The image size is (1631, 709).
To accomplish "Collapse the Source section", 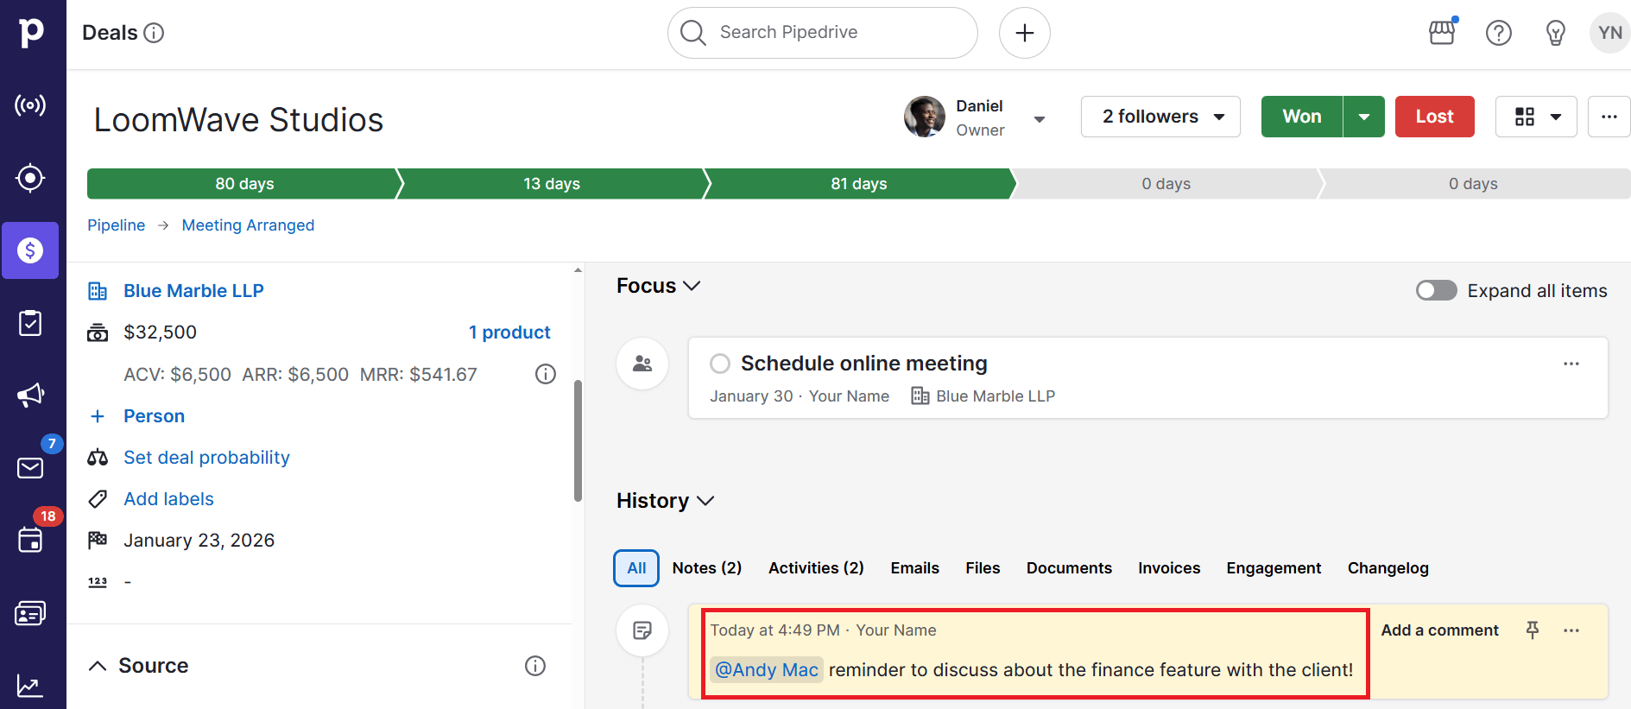I will [x=98, y=666].
